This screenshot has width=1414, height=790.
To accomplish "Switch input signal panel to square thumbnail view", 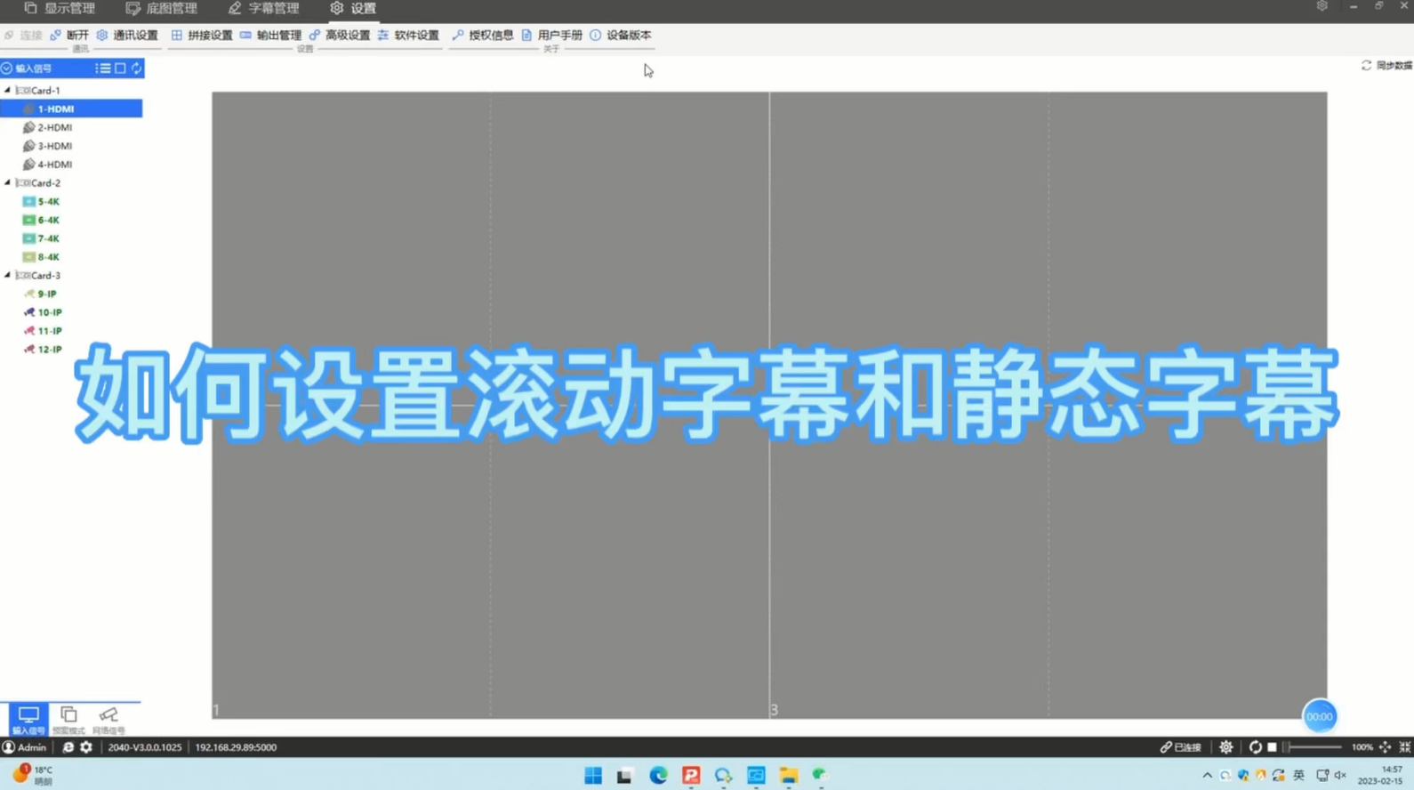I will (x=120, y=68).
